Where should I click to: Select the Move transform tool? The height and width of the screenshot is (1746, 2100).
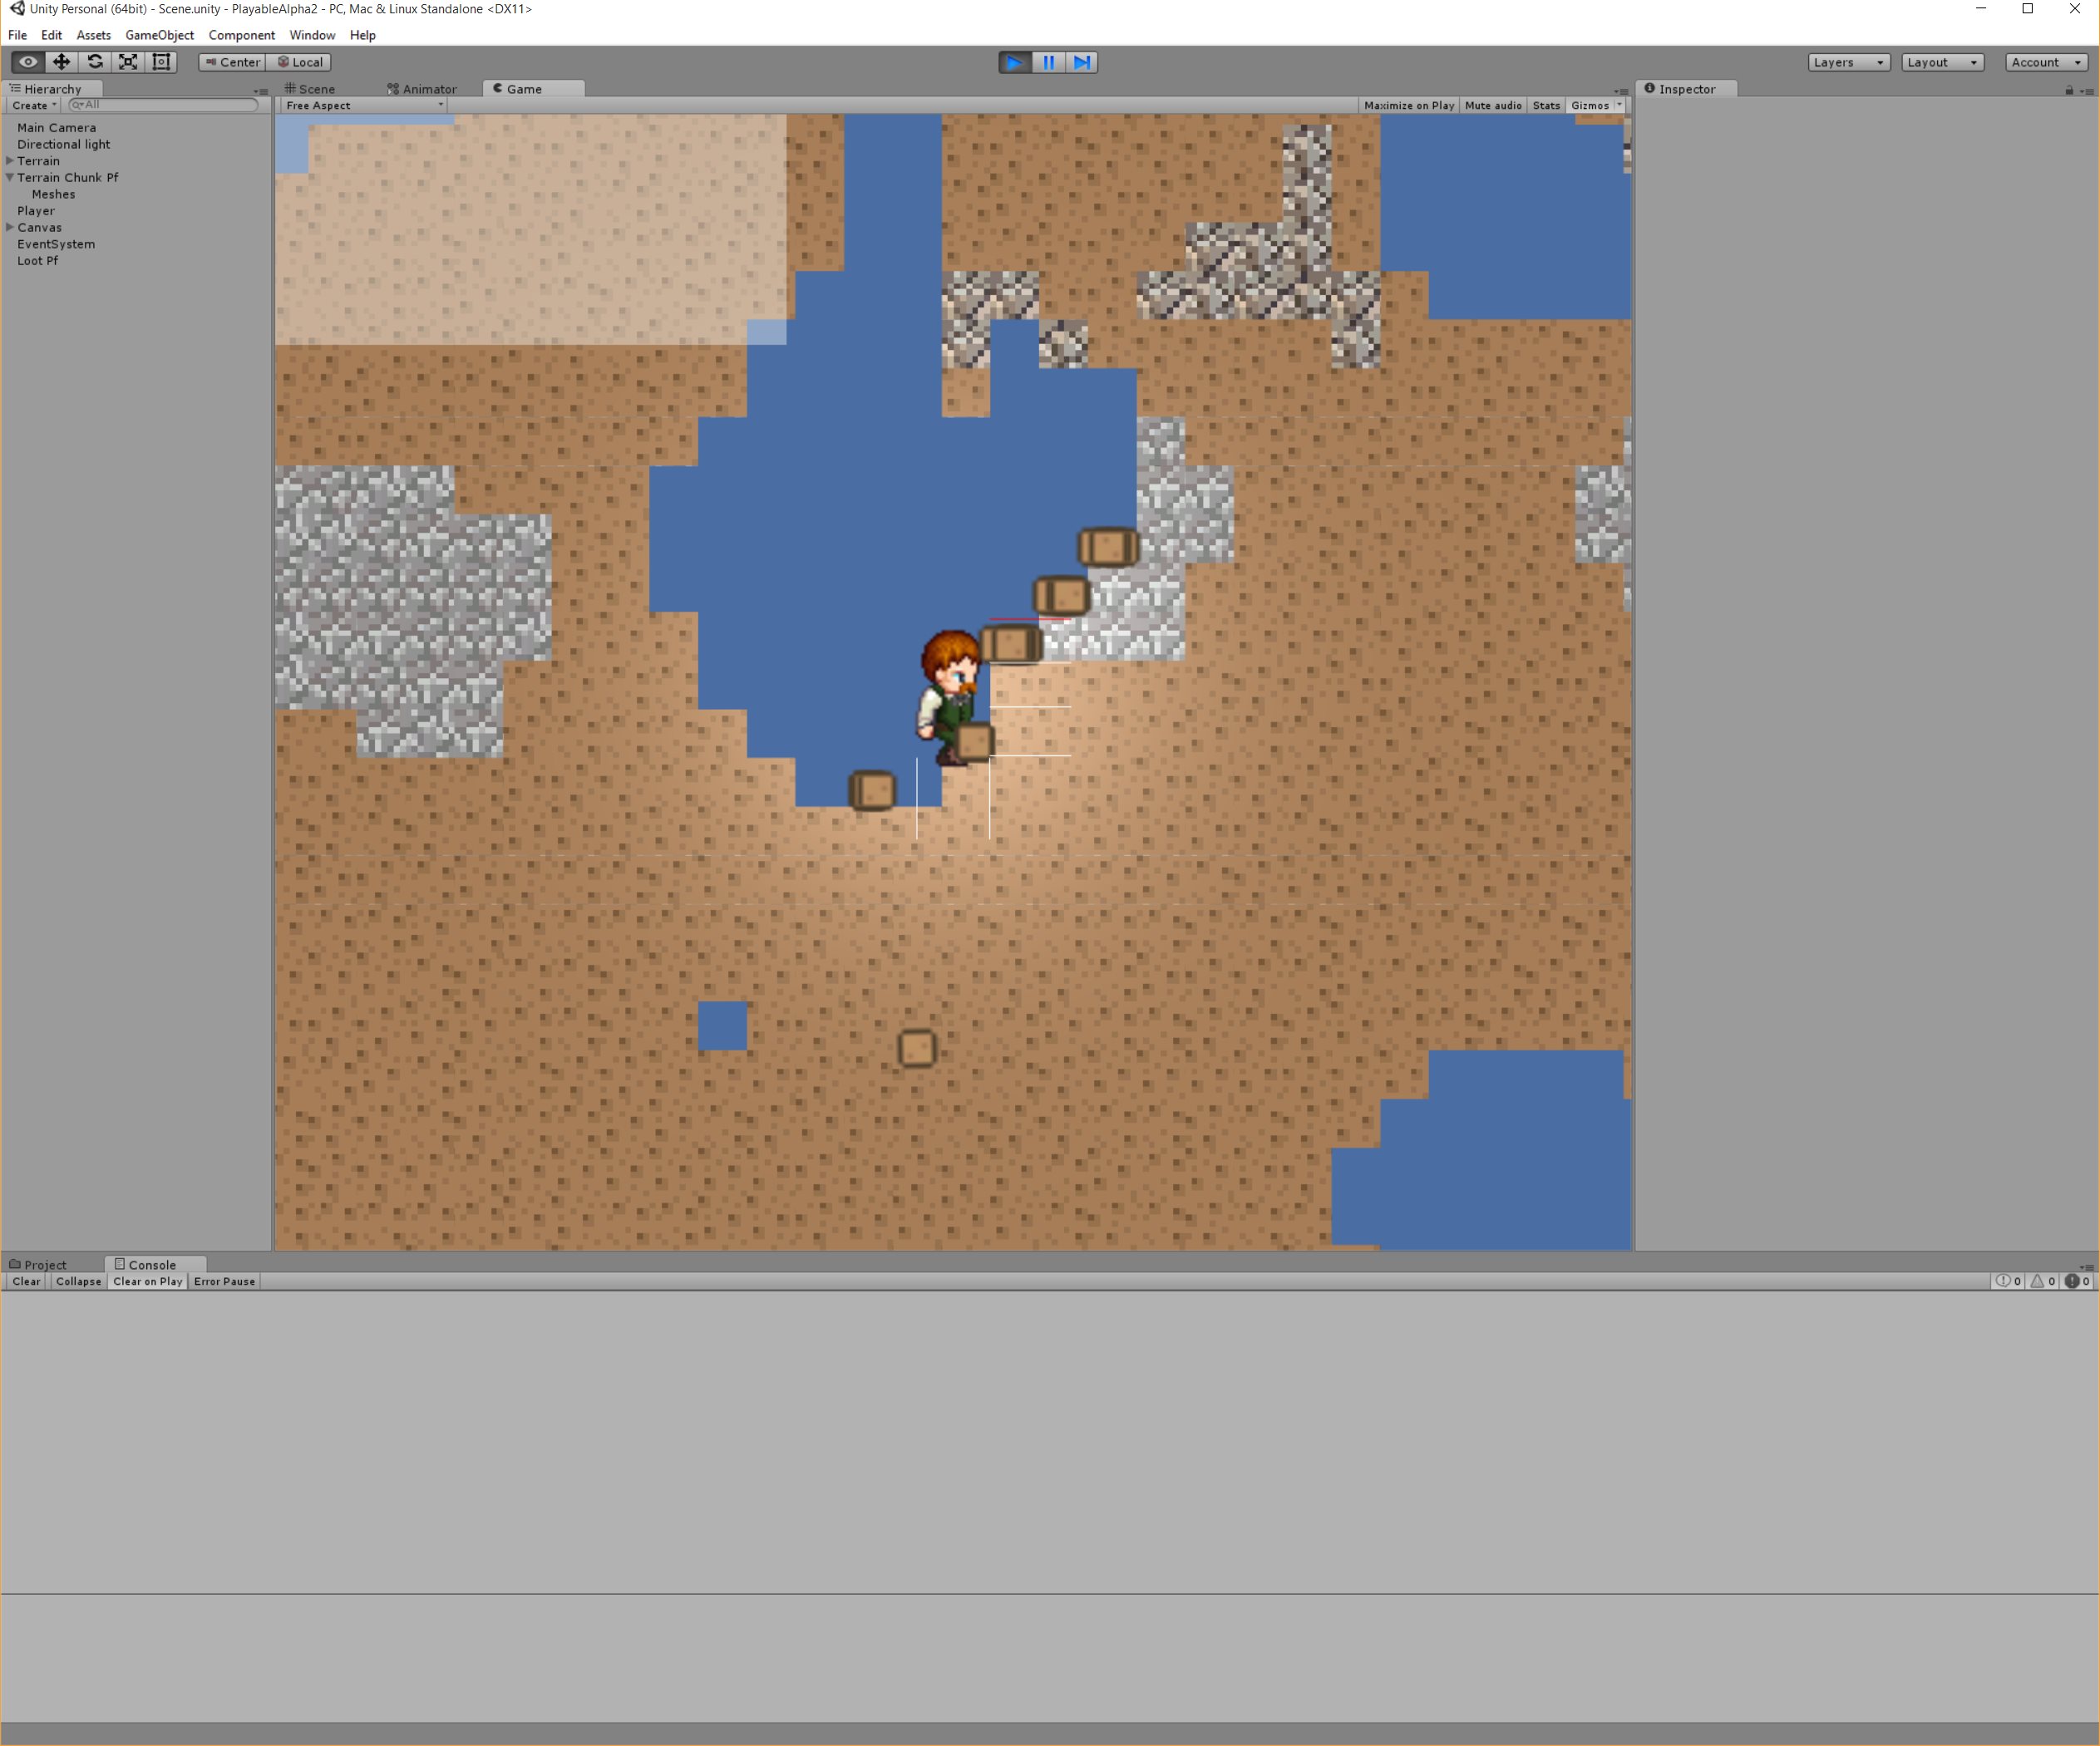61,62
